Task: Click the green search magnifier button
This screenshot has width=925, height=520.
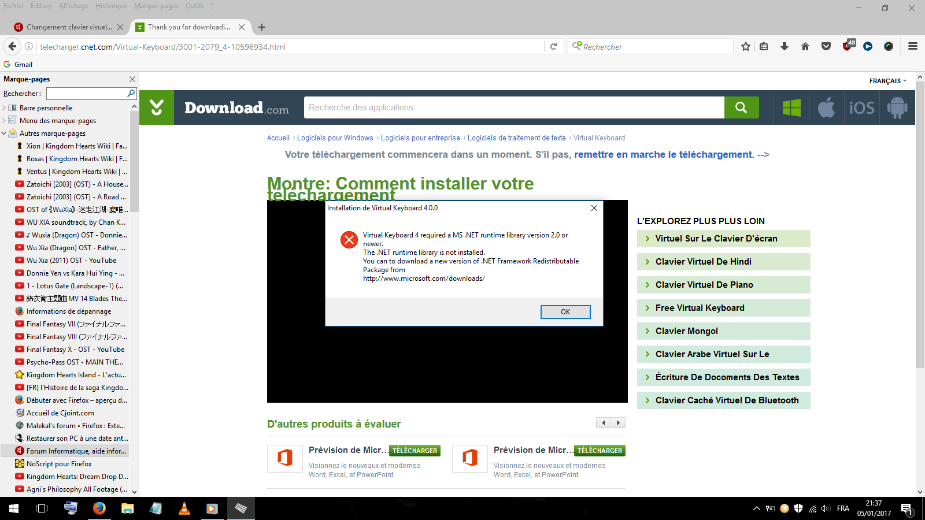Action: pos(741,107)
